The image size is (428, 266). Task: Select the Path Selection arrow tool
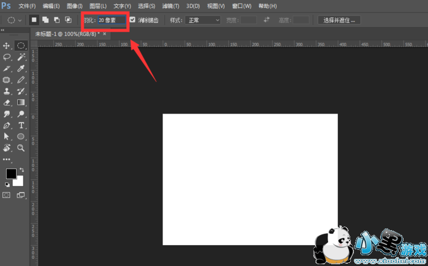click(7, 136)
